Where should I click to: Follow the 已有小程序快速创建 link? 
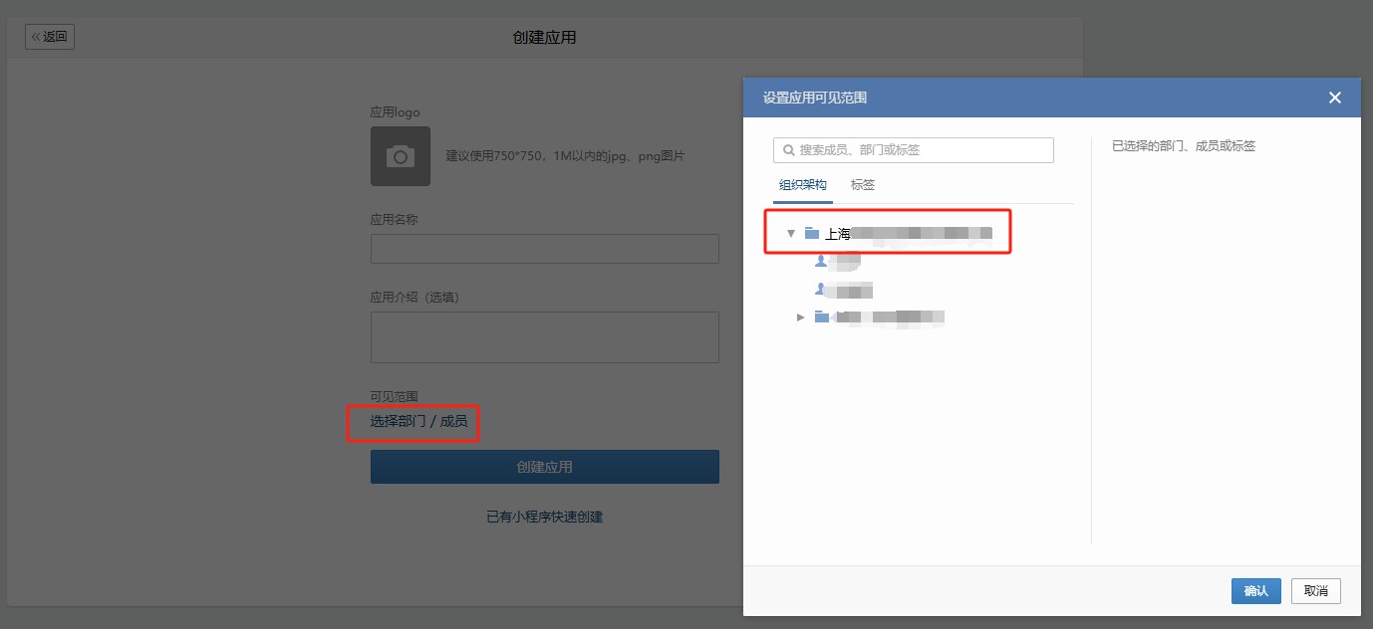click(x=544, y=518)
